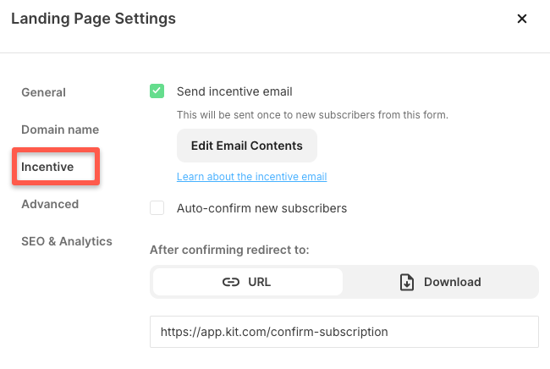Open the Learn about the incentive email link
550x369 pixels.
[251, 177]
